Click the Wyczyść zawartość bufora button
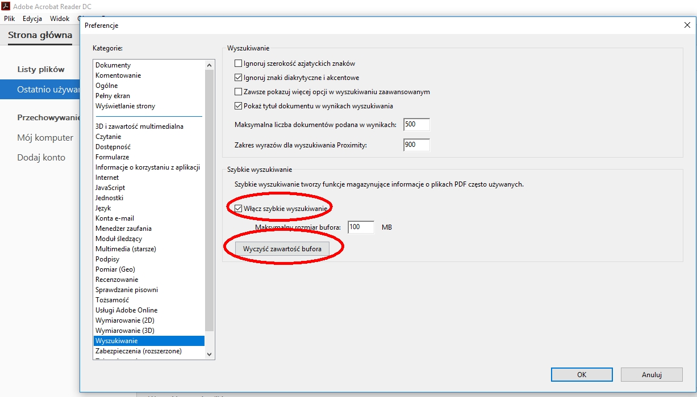The height and width of the screenshot is (397, 697). pyautogui.click(x=282, y=249)
